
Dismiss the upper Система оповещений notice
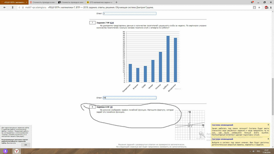coord(268,124)
